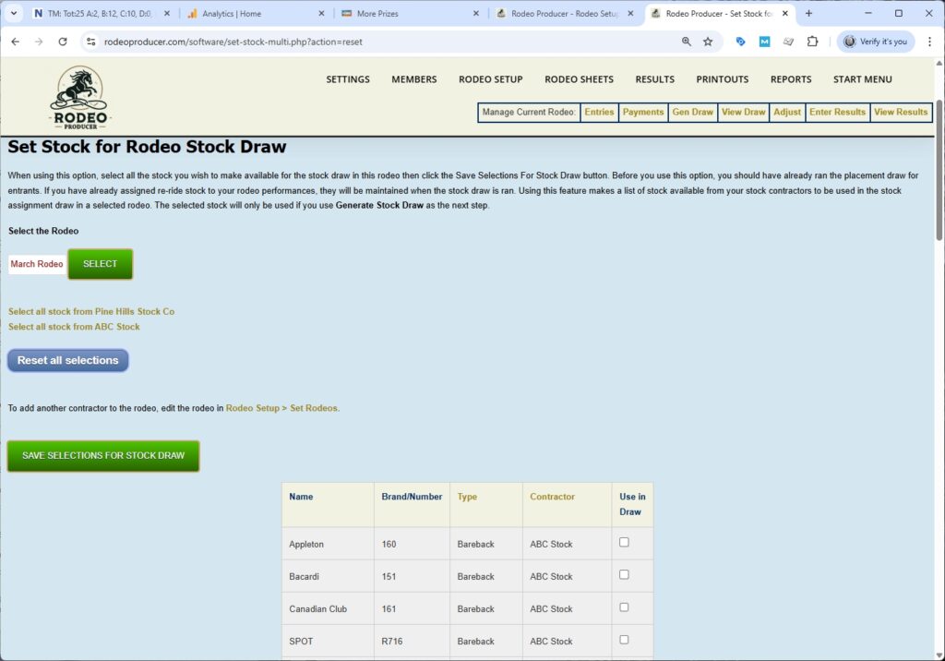Click the 'Verify it's you' profile icon

(848, 42)
